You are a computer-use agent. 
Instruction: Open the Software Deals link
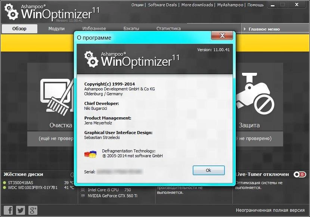(x=162, y=5)
